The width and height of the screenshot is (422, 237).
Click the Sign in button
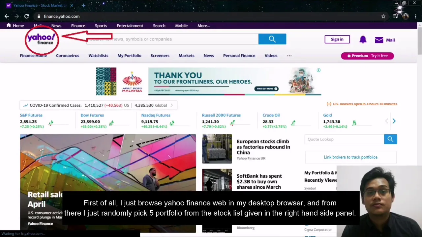(337, 39)
